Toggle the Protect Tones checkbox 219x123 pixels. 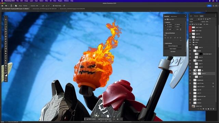click(53, 6)
